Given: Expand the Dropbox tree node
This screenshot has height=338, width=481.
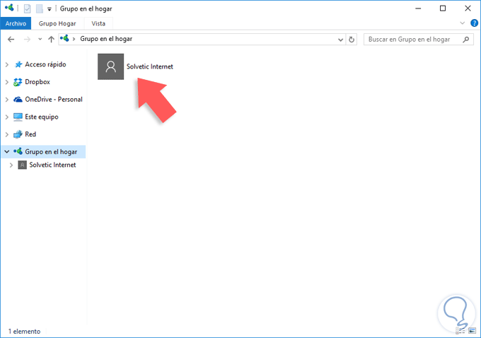Looking at the screenshot, I should [x=7, y=82].
